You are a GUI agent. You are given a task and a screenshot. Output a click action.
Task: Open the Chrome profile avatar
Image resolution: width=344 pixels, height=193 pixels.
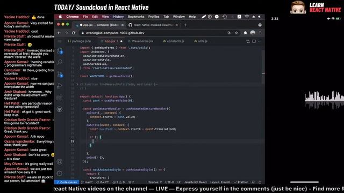pyautogui.click(x=253, y=33)
